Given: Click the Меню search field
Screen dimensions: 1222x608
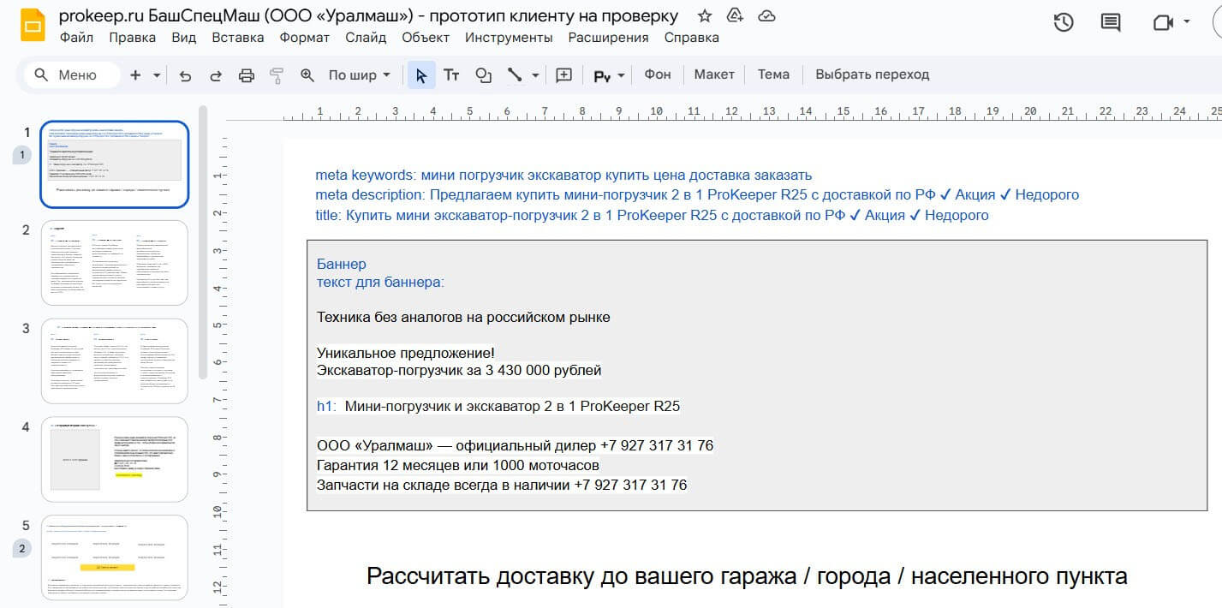Looking at the screenshot, I should (72, 75).
